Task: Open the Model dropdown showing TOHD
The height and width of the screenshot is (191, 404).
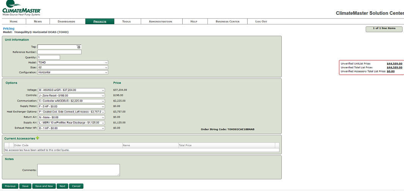Action: tap(73, 63)
